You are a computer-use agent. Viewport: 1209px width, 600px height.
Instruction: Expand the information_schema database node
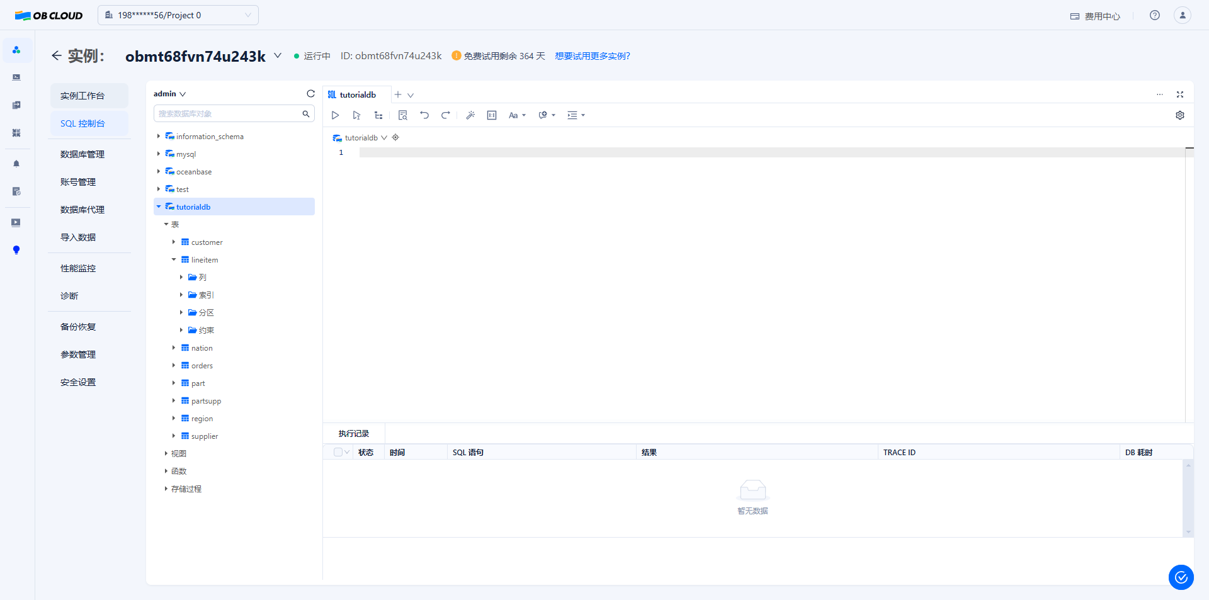159,136
